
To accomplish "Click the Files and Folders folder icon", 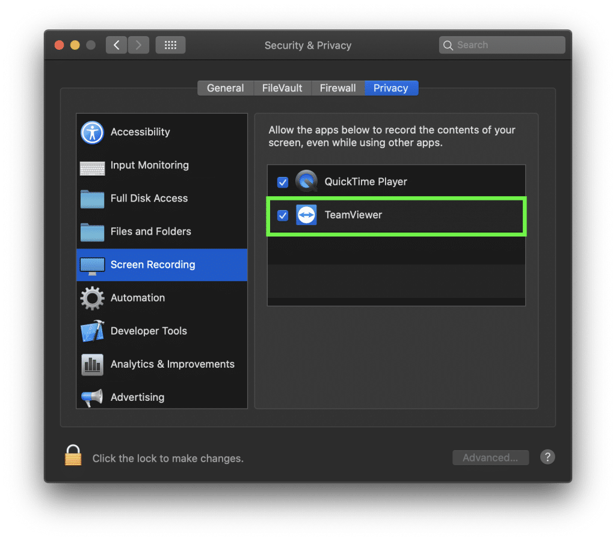I will coord(92,232).
